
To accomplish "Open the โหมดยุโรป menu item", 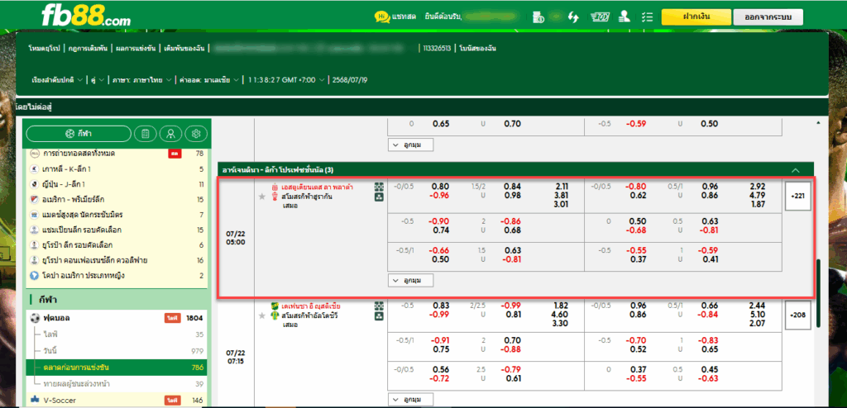I will point(45,48).
